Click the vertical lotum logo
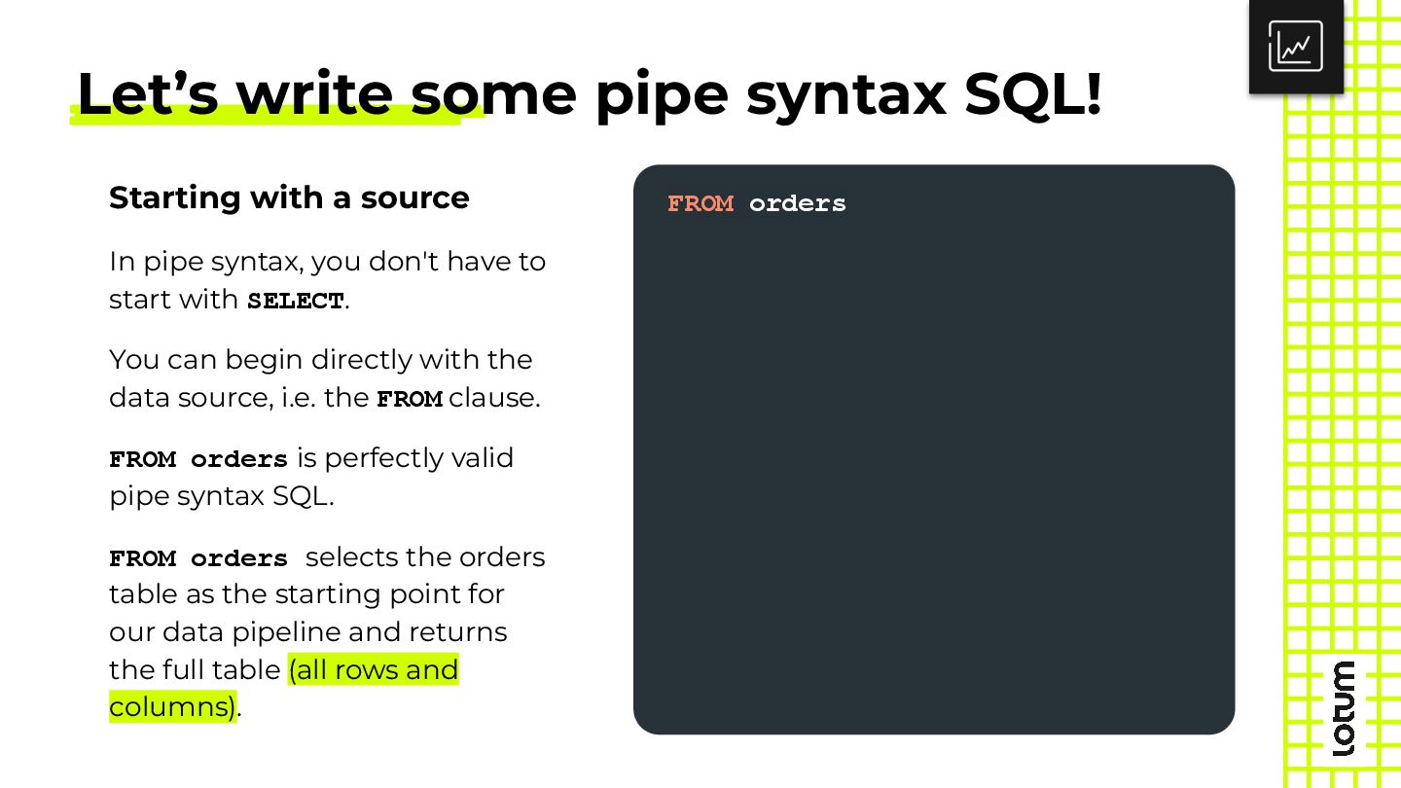 pos(1344,708)
